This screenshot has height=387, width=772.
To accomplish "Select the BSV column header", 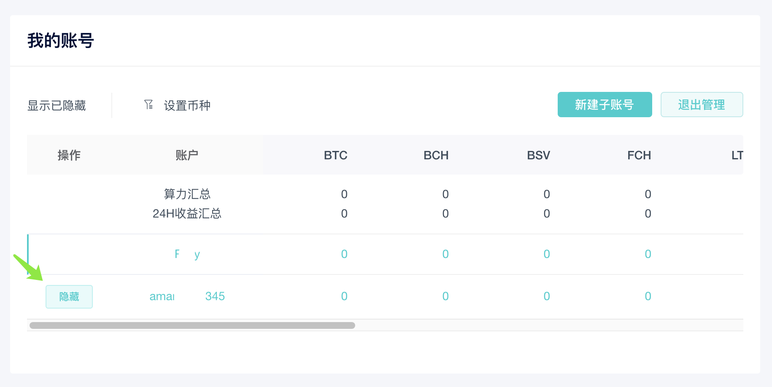I will (538, 156).
